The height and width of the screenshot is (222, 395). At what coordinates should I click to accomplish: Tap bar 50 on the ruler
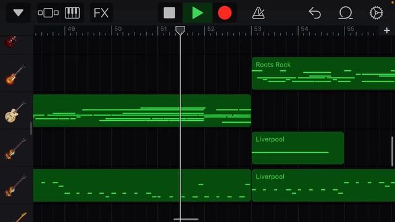[x=118, y=29]
